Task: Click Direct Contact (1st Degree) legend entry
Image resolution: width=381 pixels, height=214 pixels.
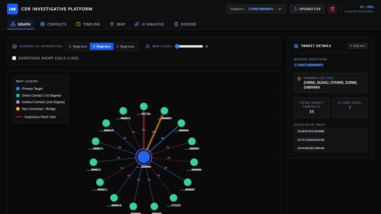Action: coord(39,95)
